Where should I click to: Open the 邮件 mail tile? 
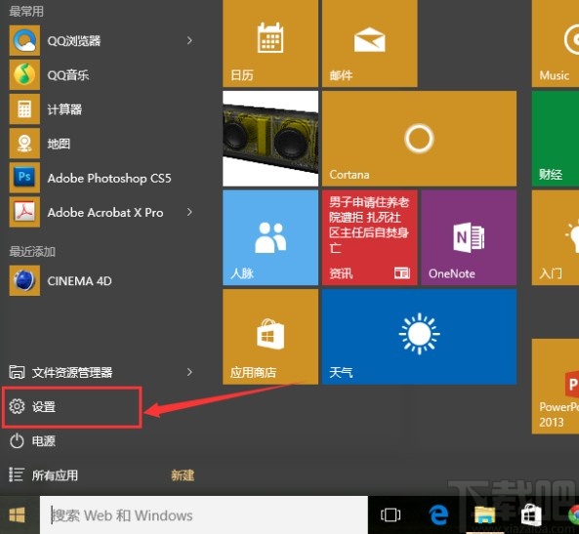coord(370,43)
